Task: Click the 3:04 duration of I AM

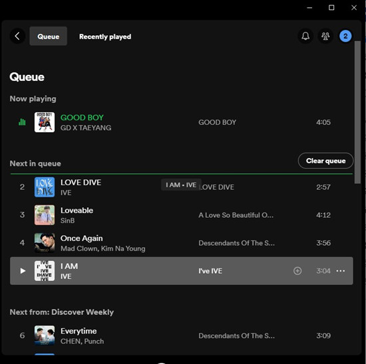Action: pyautogui.click(x=323, y=271)
